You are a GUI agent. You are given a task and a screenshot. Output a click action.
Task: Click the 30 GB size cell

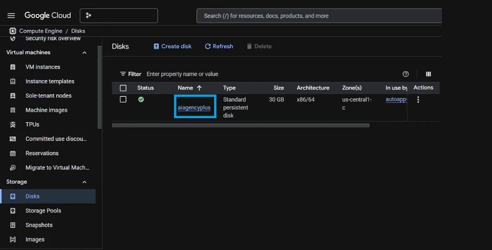pos(277,100)
